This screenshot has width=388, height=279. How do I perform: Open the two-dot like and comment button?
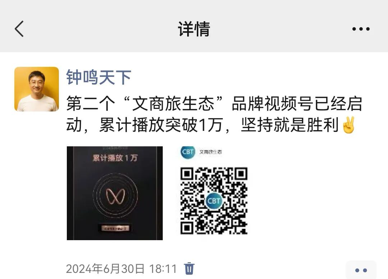[x=361, y=270]
